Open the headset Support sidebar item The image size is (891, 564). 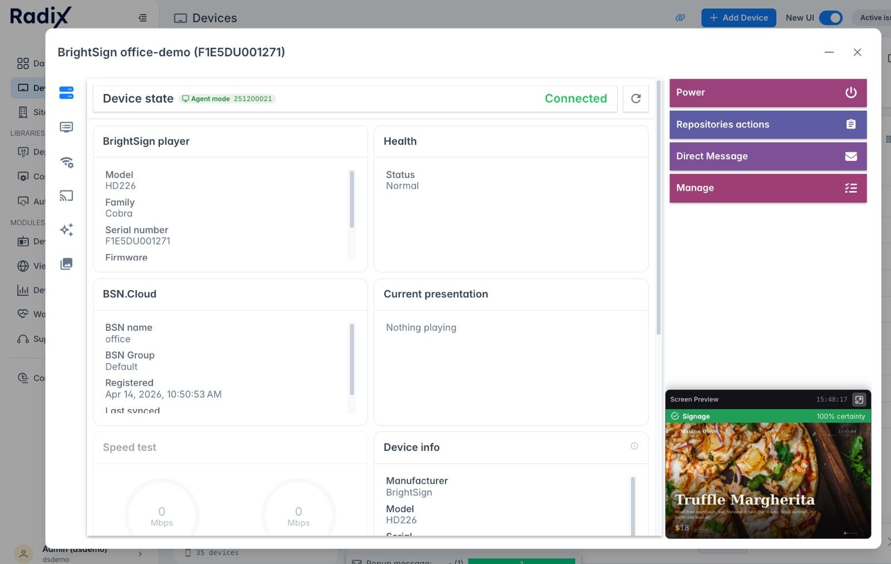(x=23, y=339)
